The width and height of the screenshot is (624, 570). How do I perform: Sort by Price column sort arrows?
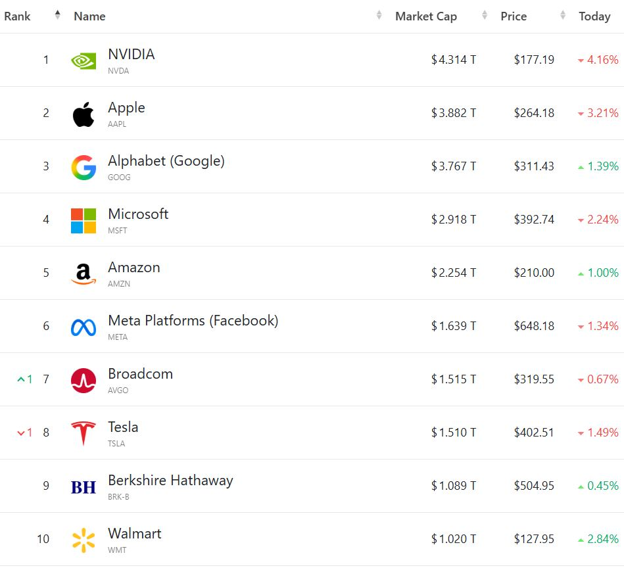pos(563,15)
